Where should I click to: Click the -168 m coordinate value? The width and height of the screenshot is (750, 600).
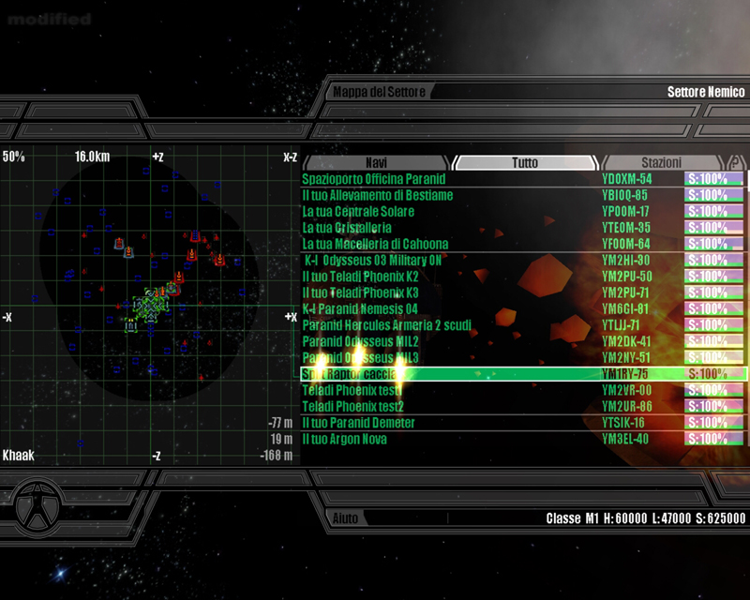pyautogui.click(x=277, y=455)
